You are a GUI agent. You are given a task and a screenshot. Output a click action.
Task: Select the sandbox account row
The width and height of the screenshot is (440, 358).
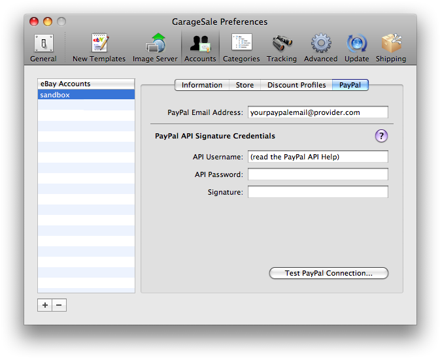click(86, 95)
